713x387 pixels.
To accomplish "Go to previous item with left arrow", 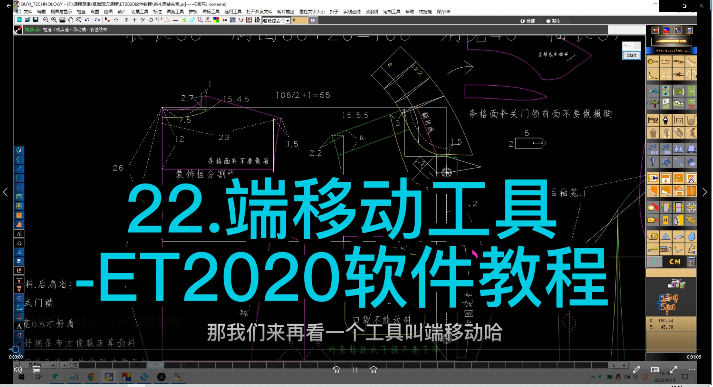I will click(x=6, y=192).
